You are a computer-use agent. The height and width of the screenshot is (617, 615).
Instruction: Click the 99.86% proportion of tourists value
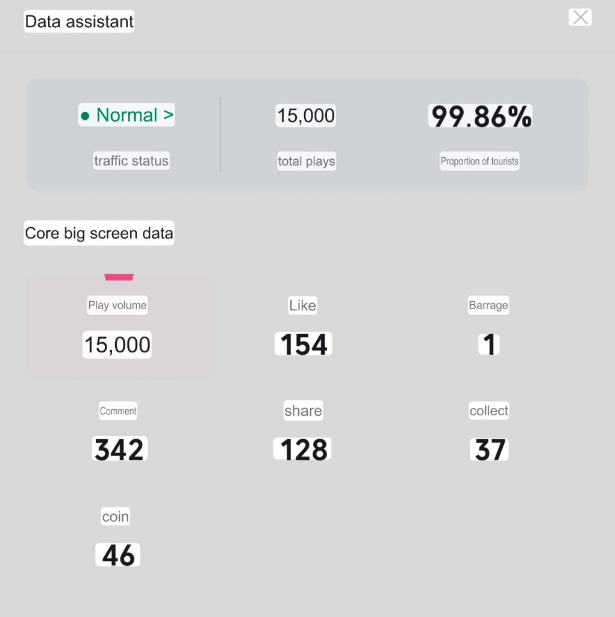point(480,116)
